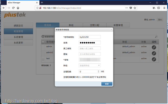168x104 pixels.
Task: Click the browser address bar URL
Action: coord(62,8)
